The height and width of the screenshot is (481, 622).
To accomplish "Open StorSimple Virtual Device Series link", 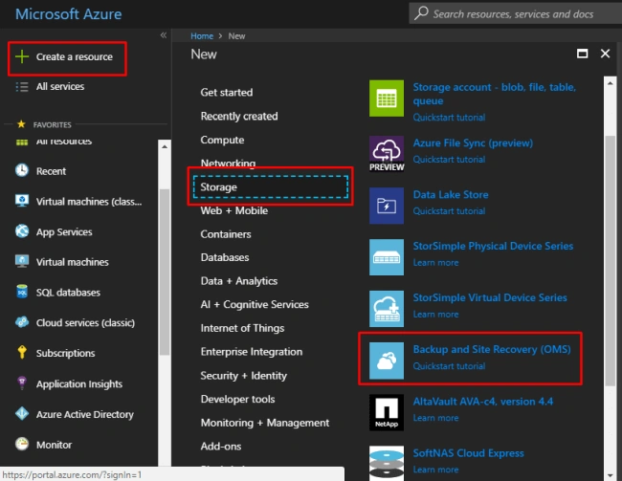I will pyautogui.click(x=490, y=297).
